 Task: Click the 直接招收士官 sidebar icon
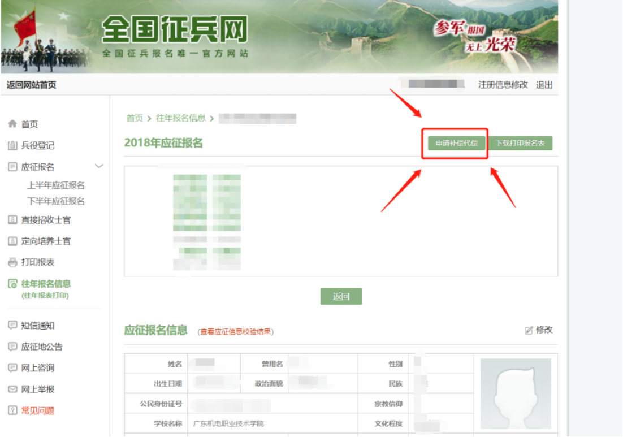tap(12, 220)
